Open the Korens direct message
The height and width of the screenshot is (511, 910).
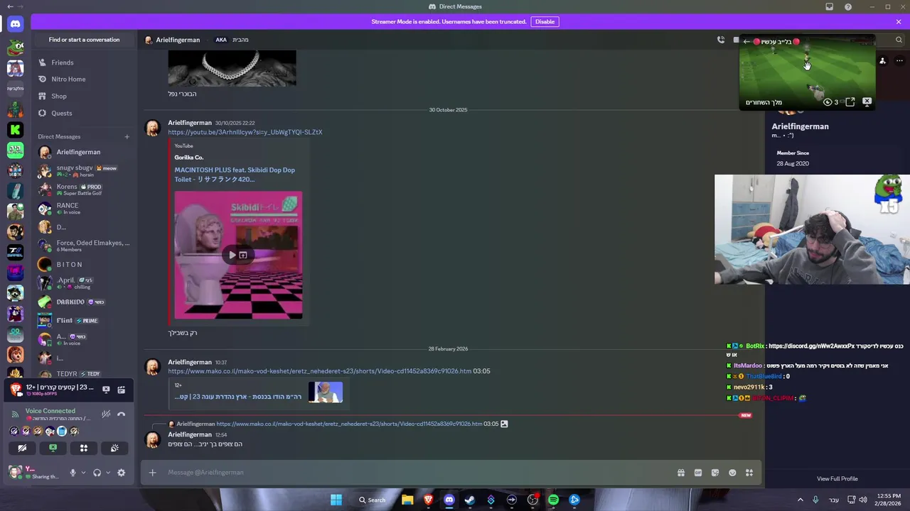(x=84, y=189)
